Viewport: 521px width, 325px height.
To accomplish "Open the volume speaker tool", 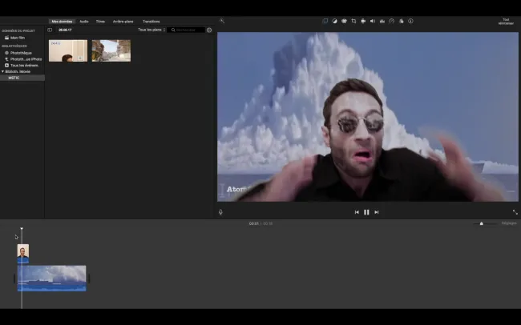I will pyautogui.click(x=373, y=21).
